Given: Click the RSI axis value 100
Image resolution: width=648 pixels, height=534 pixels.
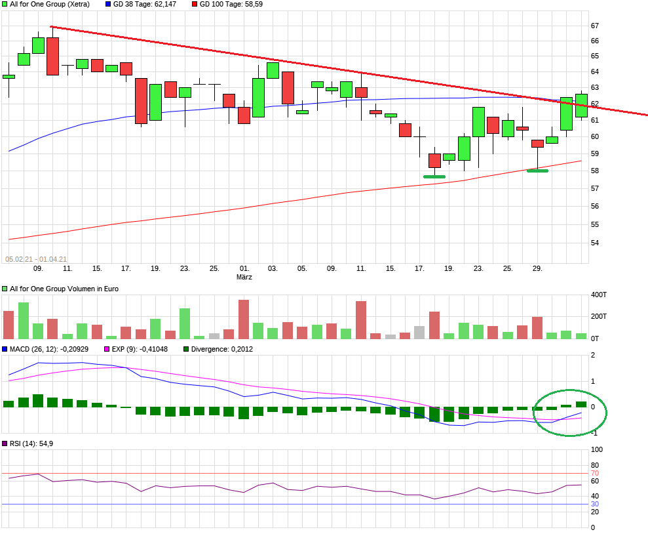Looking at the screenshot, I should pyautogui.click(x=597, y=449).
